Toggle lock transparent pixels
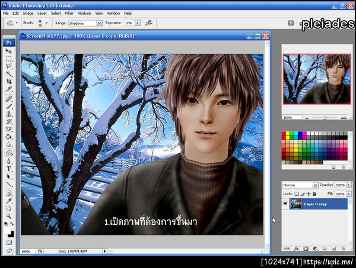This screenshot has height=268, width=356. click(297, 194)
